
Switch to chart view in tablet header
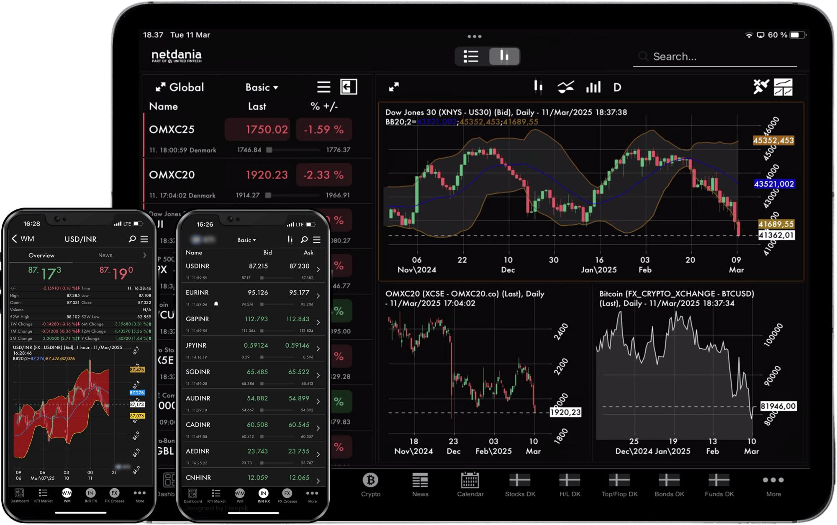(x=504, y=56)
